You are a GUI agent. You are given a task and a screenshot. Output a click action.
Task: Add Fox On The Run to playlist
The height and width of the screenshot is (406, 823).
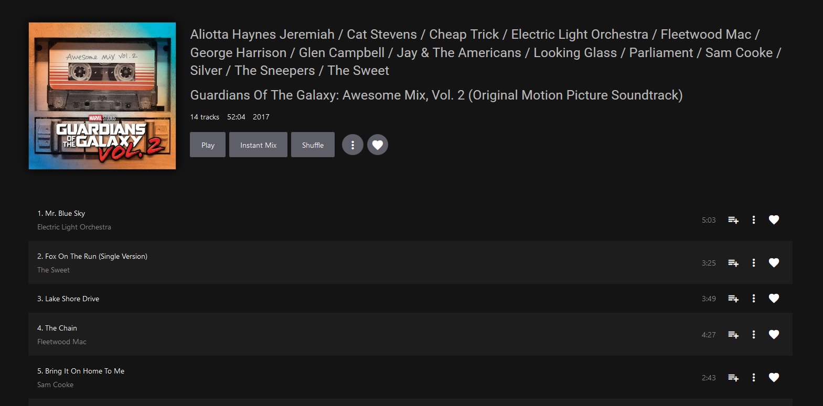tap(733, 263)
